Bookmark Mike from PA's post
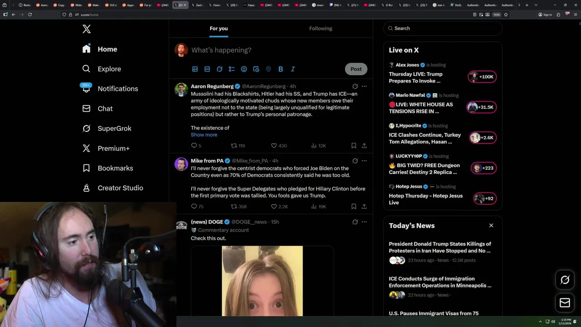Screen dimensions: 581x327 pyautogui.click(x=354, y=207)
